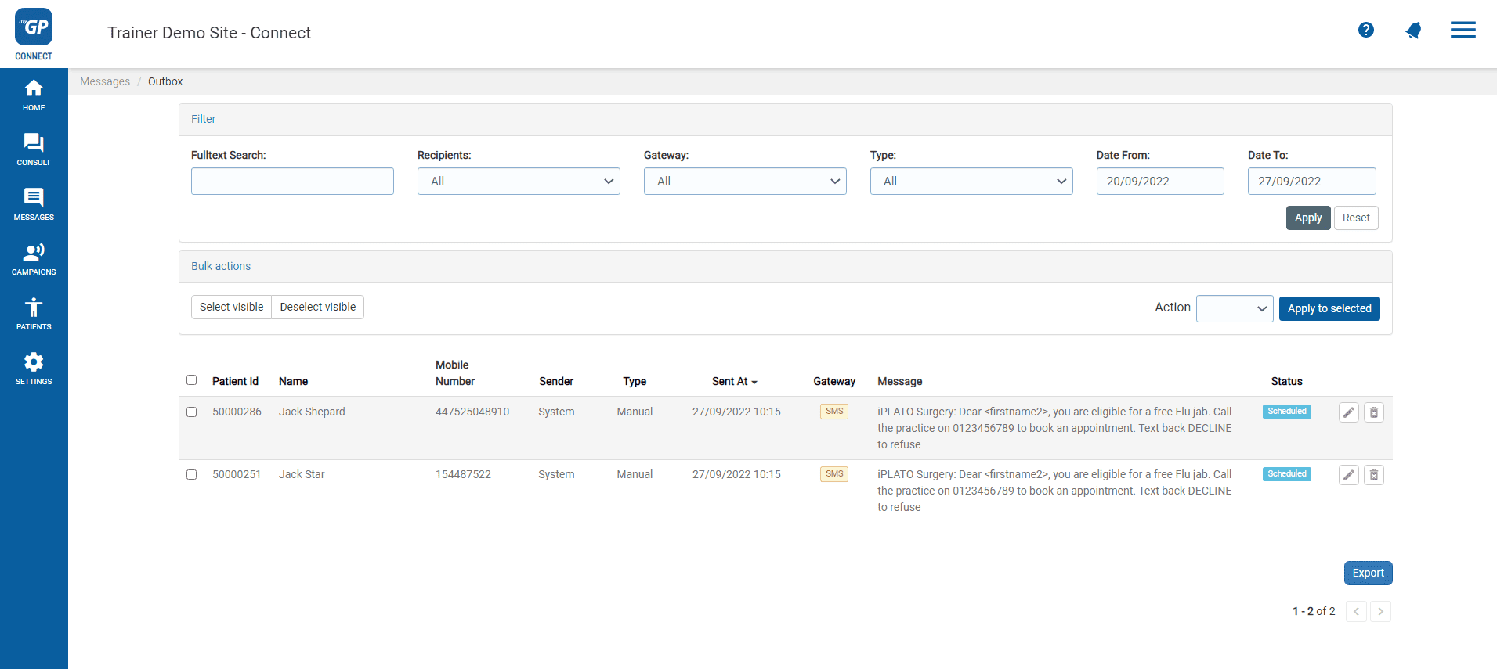Expand the bulk Action dropdown

pos(1234,308)
